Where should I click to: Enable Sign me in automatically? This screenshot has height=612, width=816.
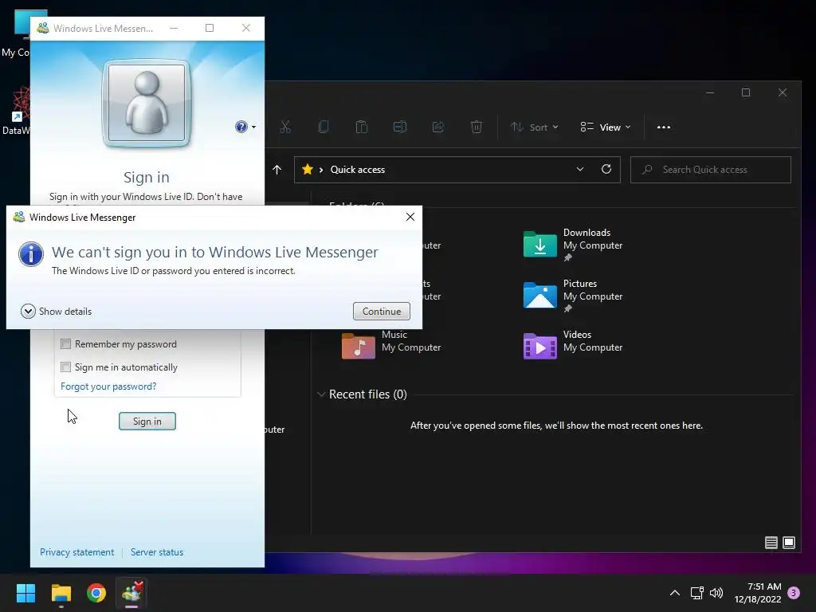65,367
